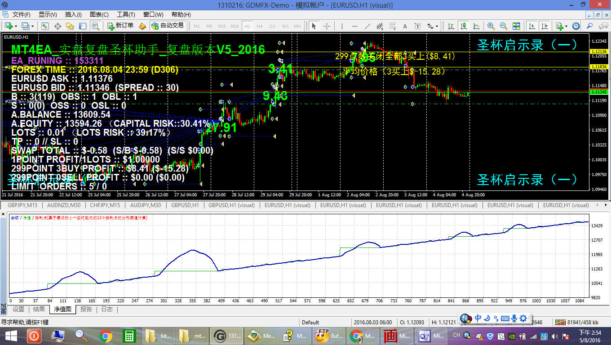The image size is (611, 345).
Task: Open the chart profiles icon
Action: pyautogui.click(x=26, y=26)
